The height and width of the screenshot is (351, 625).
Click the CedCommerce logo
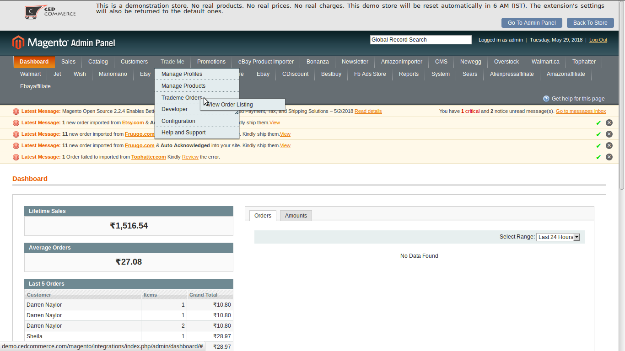50,12
